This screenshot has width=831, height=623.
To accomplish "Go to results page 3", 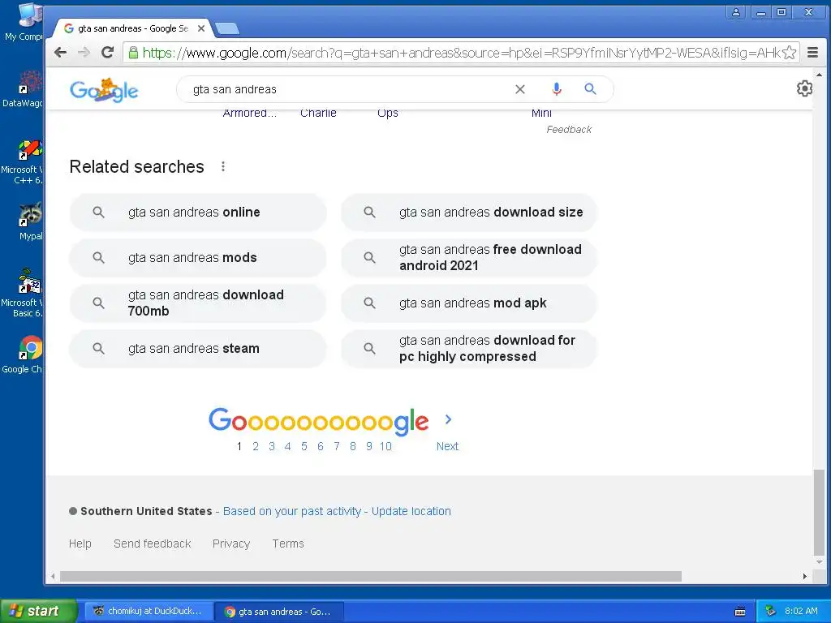I will coord(272,447).
